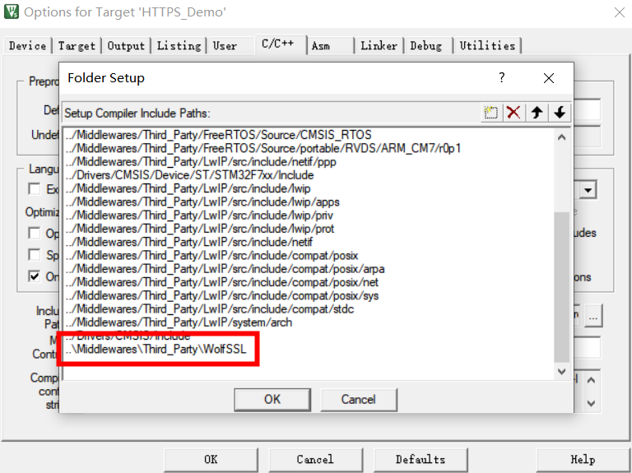Select the LwIP include/lwip/priv path
Image resolution: width=632 pixels, height=473 pixels.
tap(199, 216)
